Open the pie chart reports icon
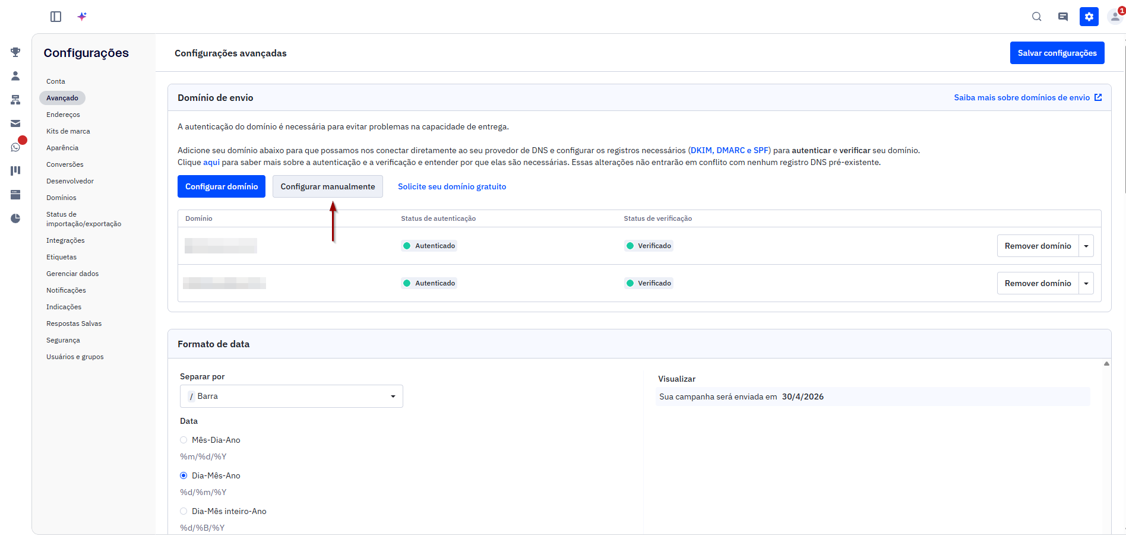The height and width of the screenshot is (536, 1126). pyautogui.click(x=15, y=218)
